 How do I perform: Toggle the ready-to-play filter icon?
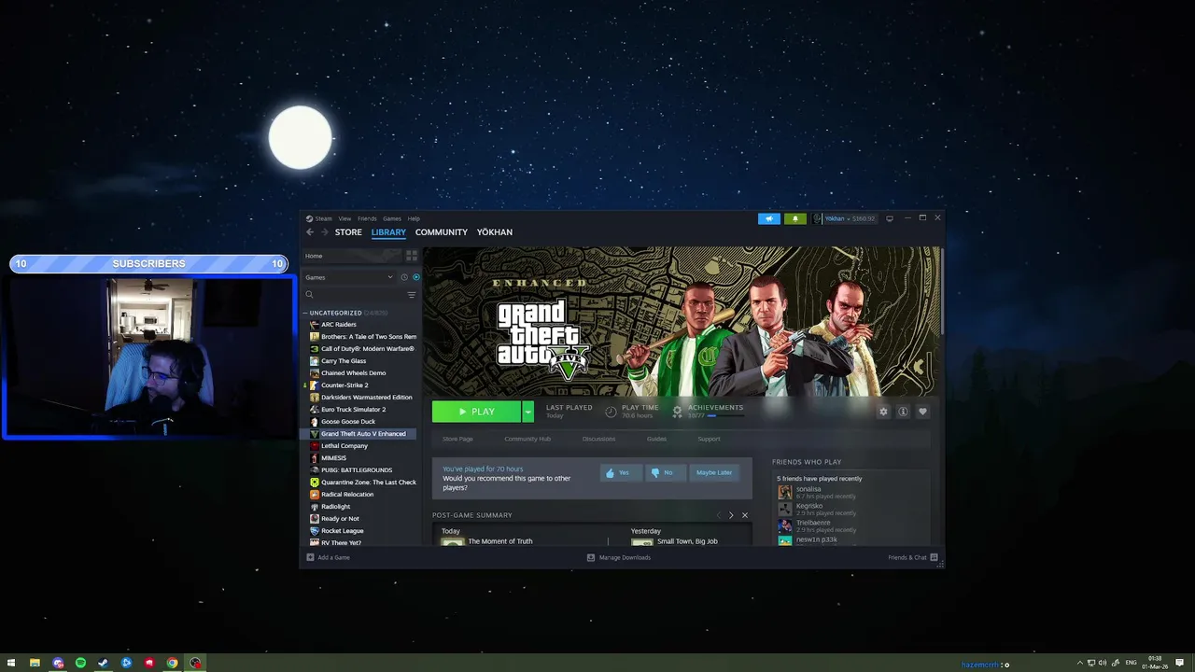tap(416, 277)
